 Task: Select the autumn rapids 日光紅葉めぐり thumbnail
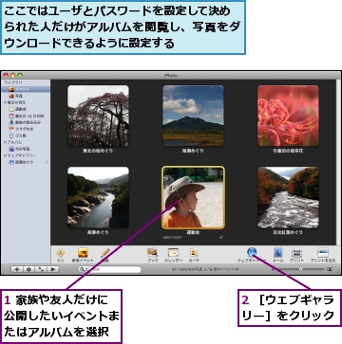(288, 197)
